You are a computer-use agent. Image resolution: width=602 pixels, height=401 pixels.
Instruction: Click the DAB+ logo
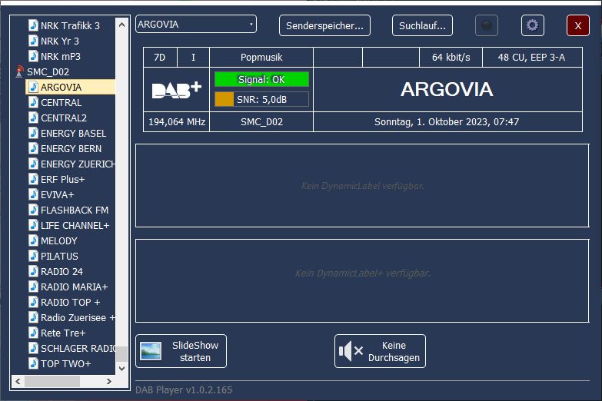pyautogui.click(x=177, y=90)
